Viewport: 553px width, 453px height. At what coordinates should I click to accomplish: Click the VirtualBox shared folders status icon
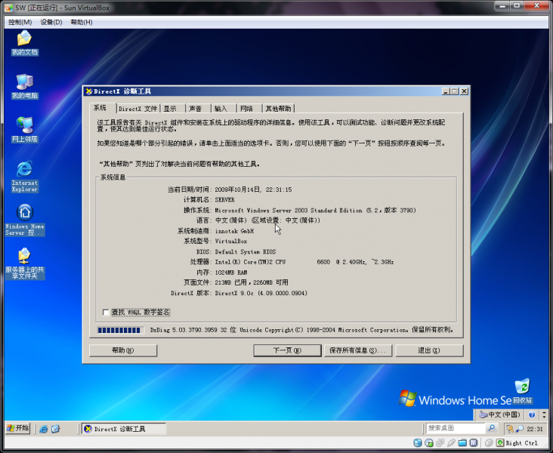(x=462, y=442)
